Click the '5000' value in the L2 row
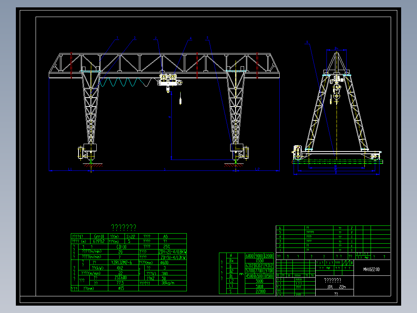The height and width of the screenshot is (313, 417). (x=260, y=281)
